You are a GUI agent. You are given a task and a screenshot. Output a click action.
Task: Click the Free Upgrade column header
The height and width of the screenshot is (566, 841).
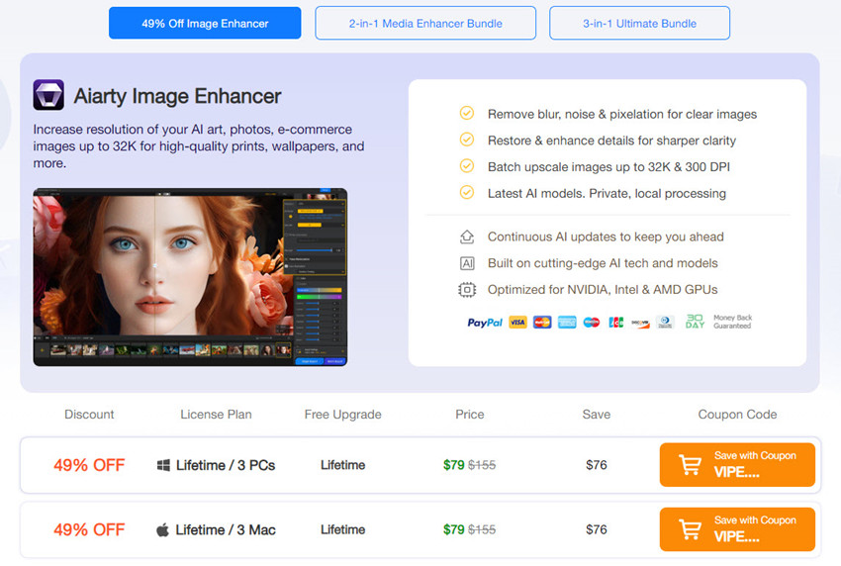tap(342, 415)
